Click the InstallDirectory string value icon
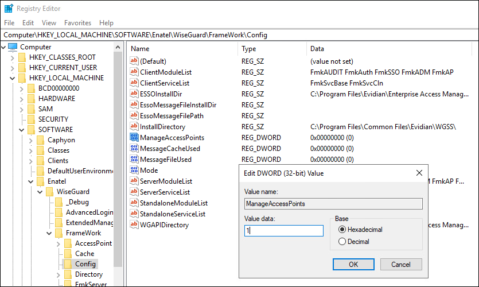Viewport: 479px width, 287px height. point(134,127)
